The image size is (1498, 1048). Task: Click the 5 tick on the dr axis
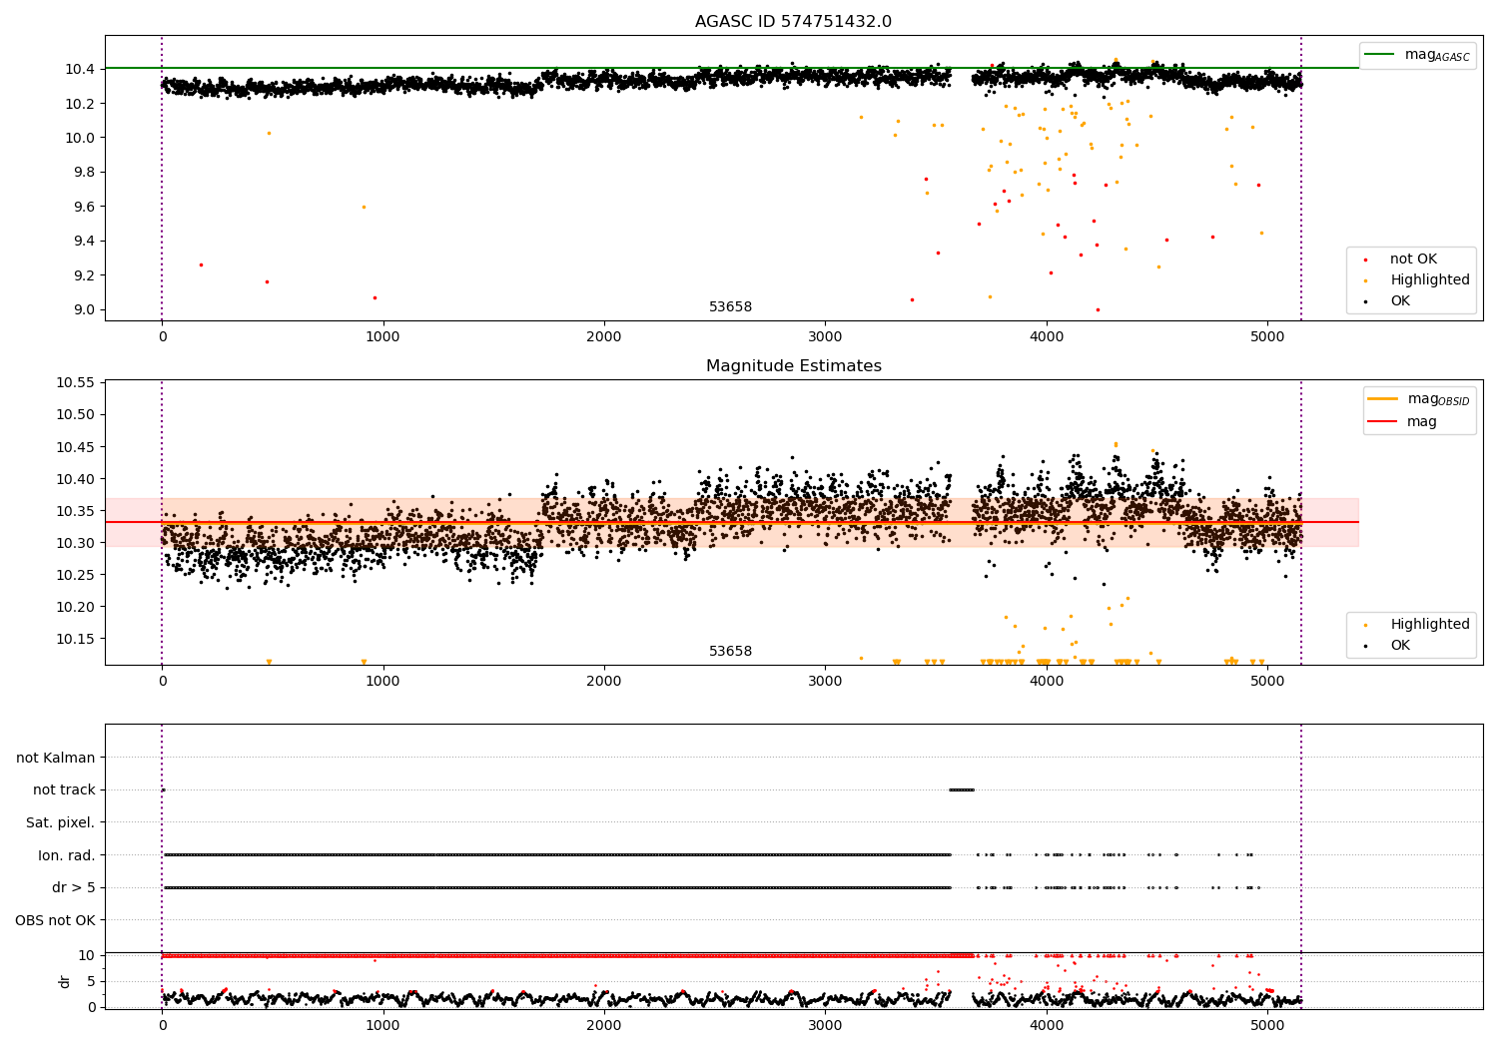coord(92,981)
